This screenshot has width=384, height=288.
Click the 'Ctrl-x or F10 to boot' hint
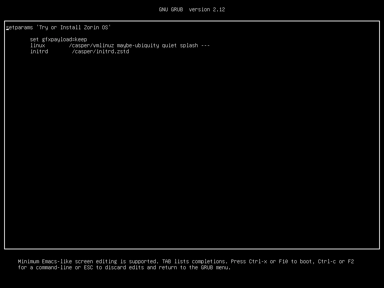pos(280,261)
